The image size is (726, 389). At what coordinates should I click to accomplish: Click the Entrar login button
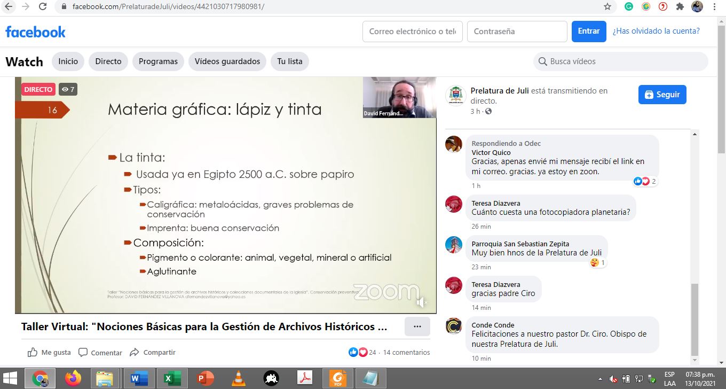click(x=588, y=32)
